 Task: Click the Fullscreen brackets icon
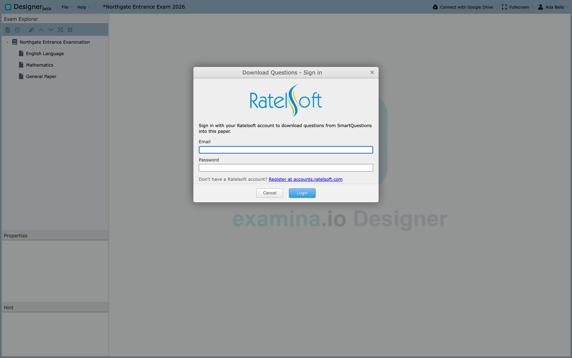(x=504, y=7)
